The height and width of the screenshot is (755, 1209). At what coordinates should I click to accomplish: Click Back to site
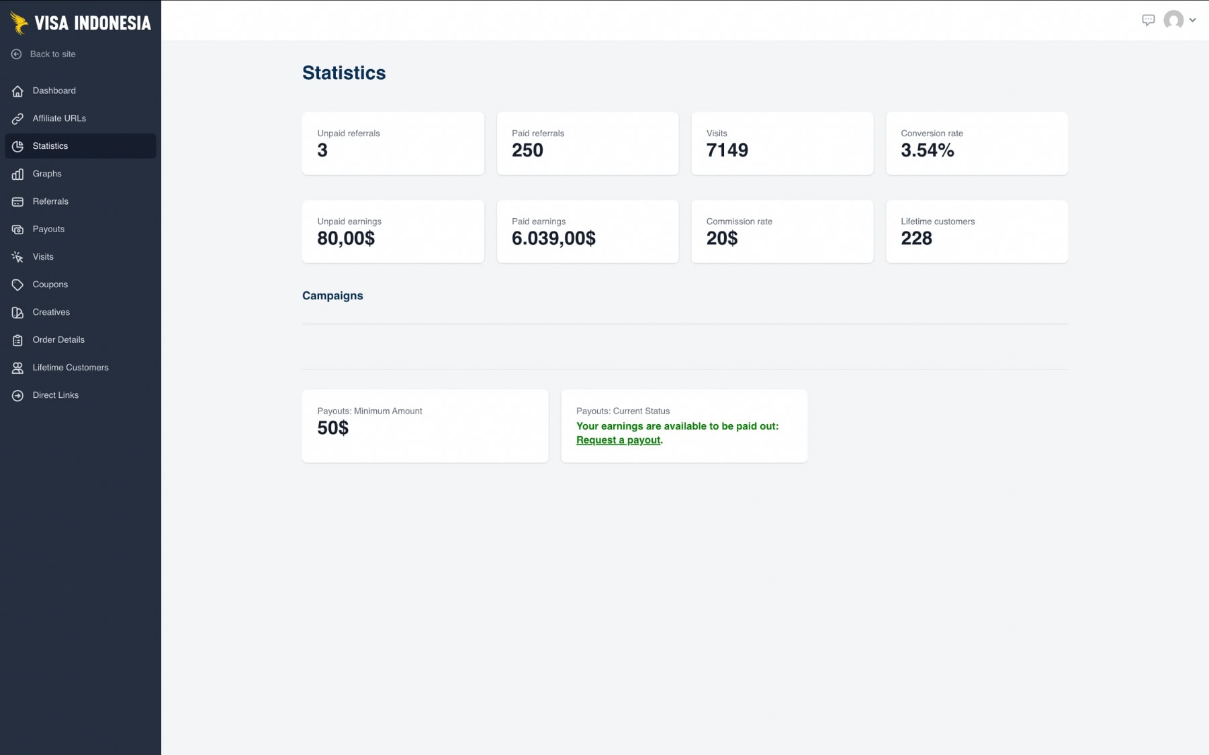click(x=52, y=54)
